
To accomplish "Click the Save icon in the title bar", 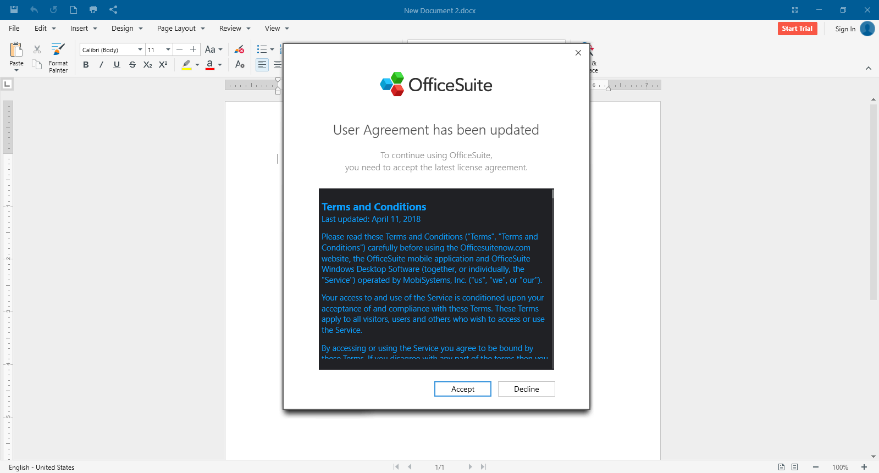I will 14,9.
